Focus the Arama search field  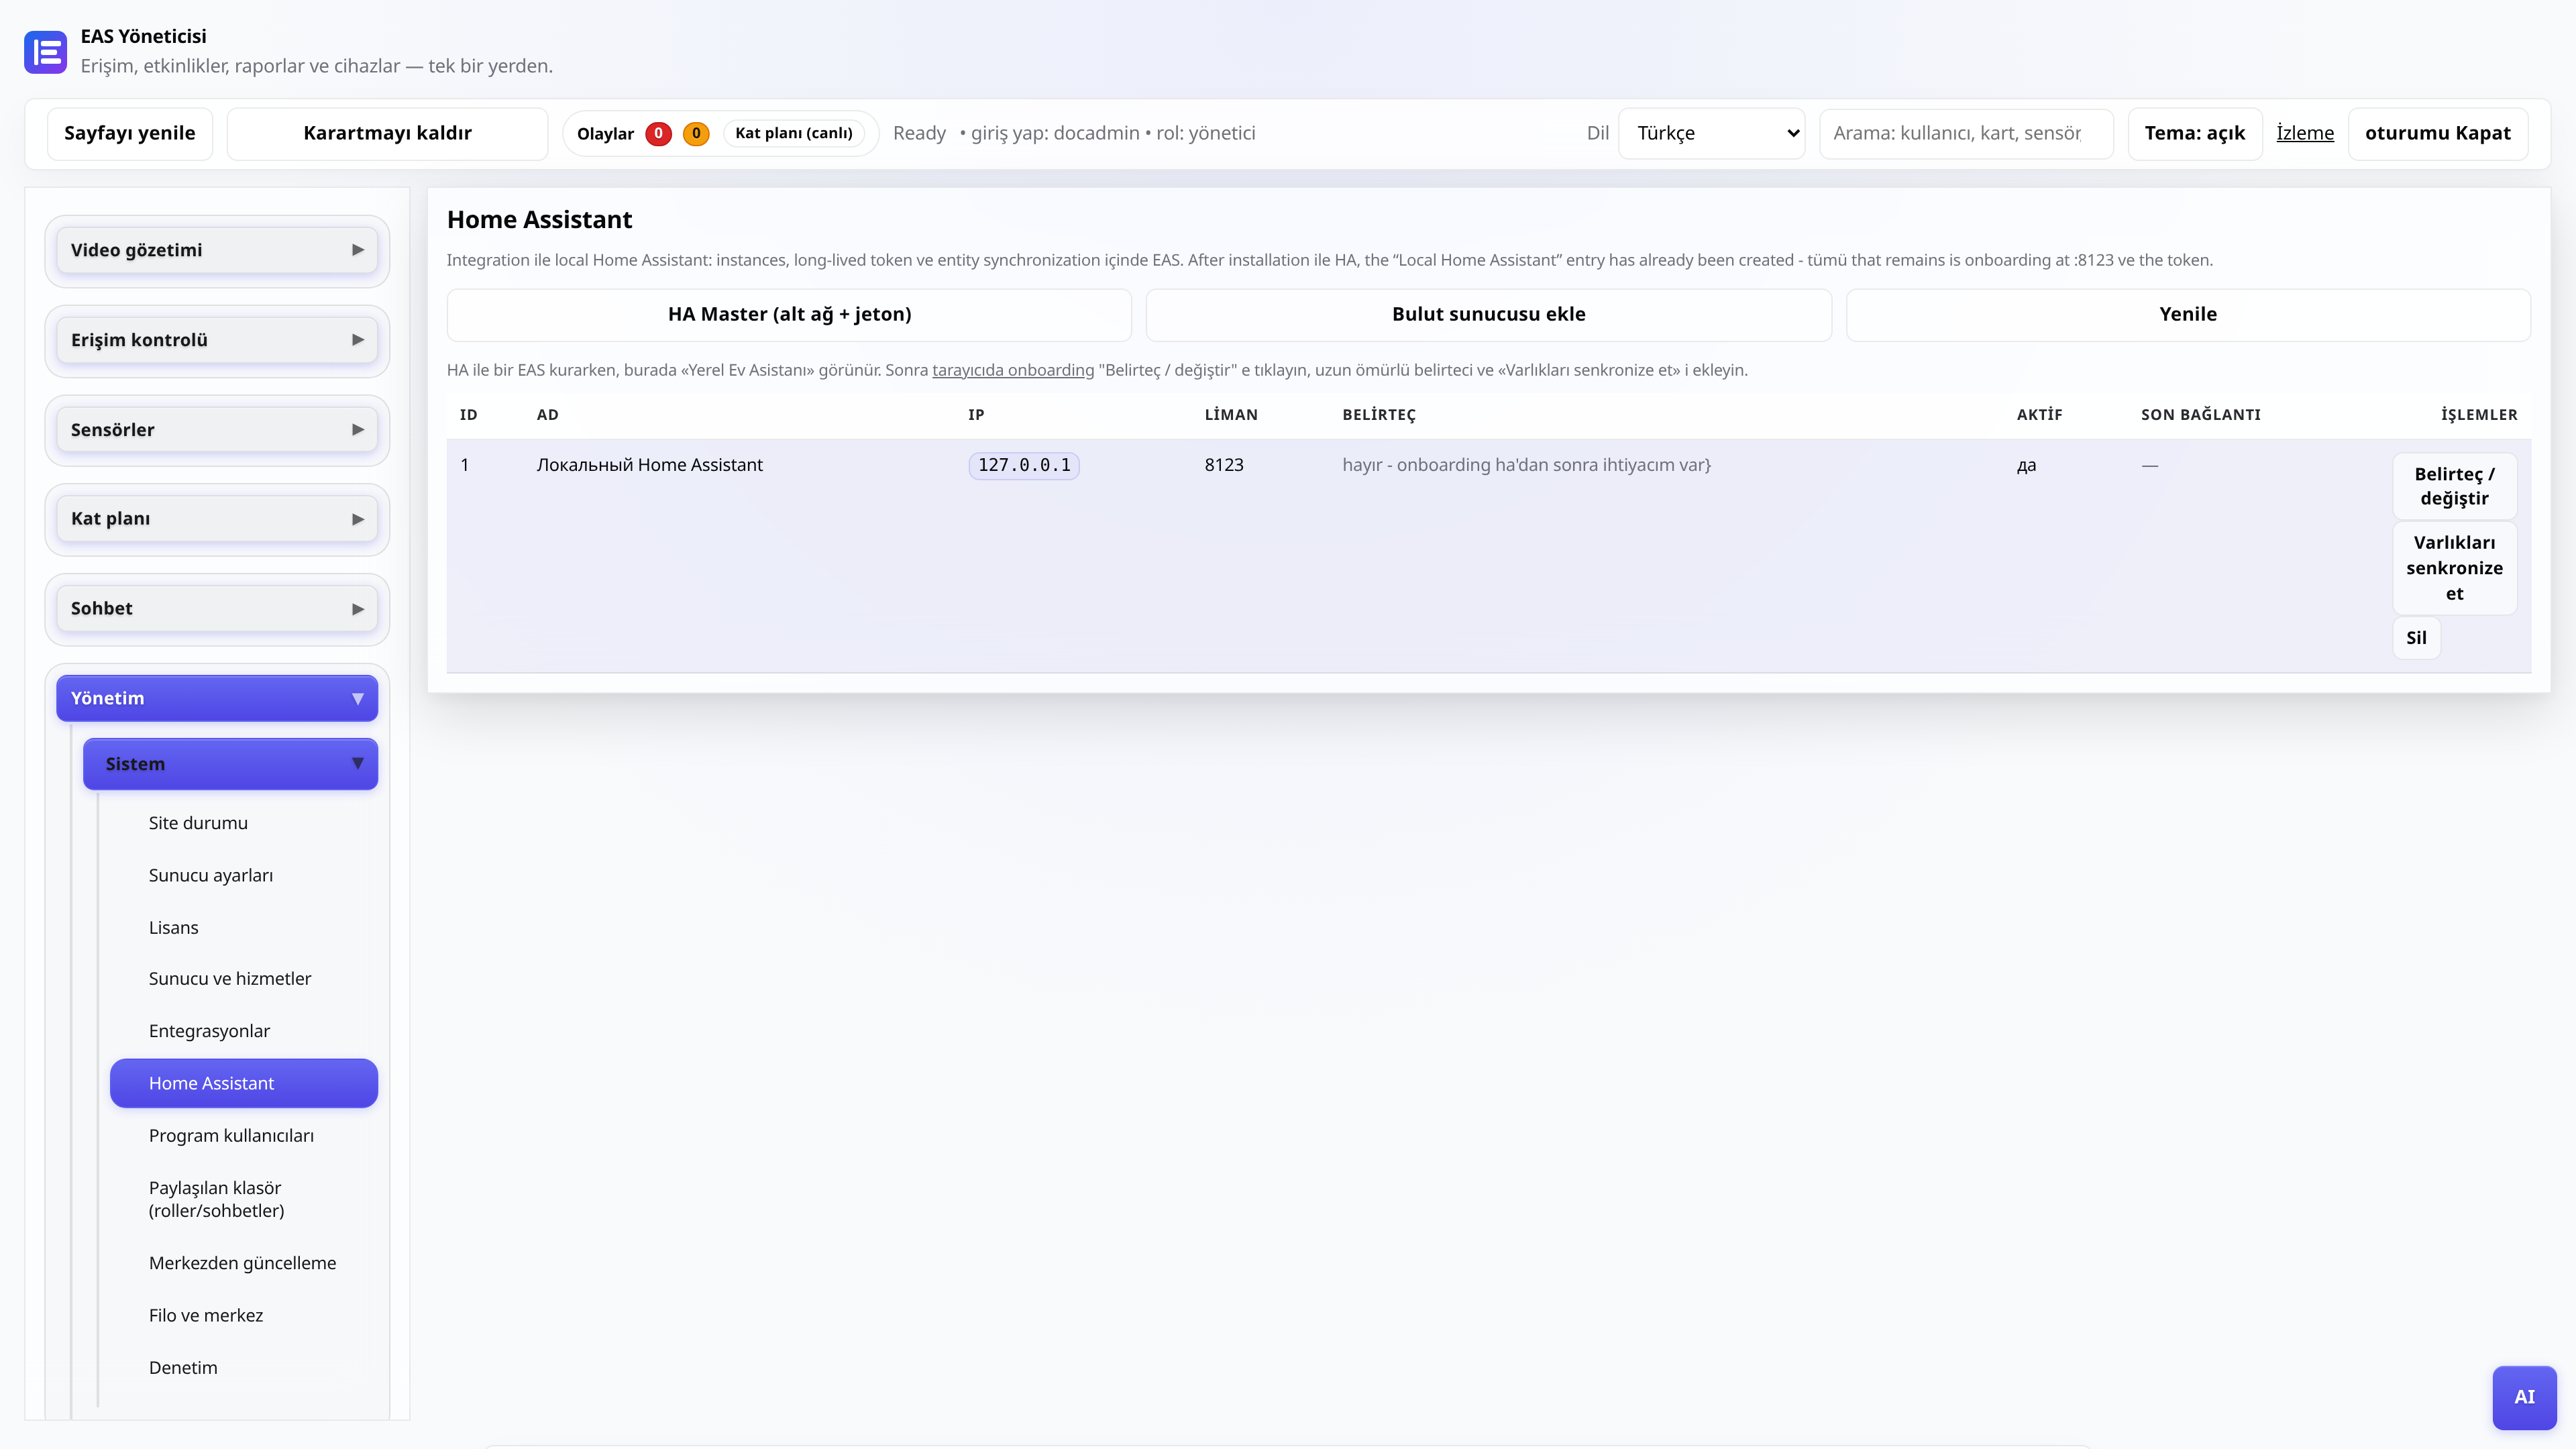pos(1966,134)
